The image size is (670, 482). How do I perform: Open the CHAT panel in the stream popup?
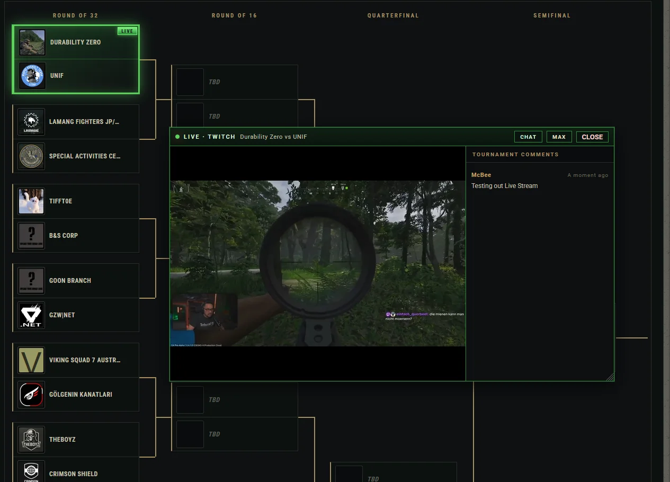[528, 137]
